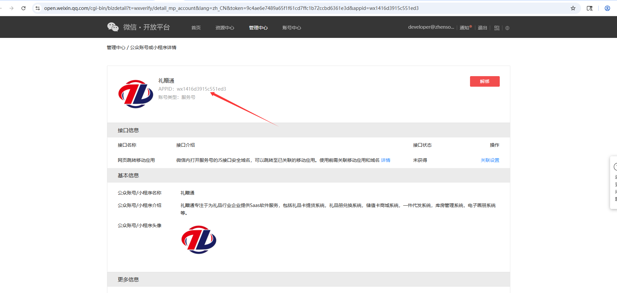This screenshot has width=617, height=293.
Task: Open the 详情 link in interface description
Action: 385,160
